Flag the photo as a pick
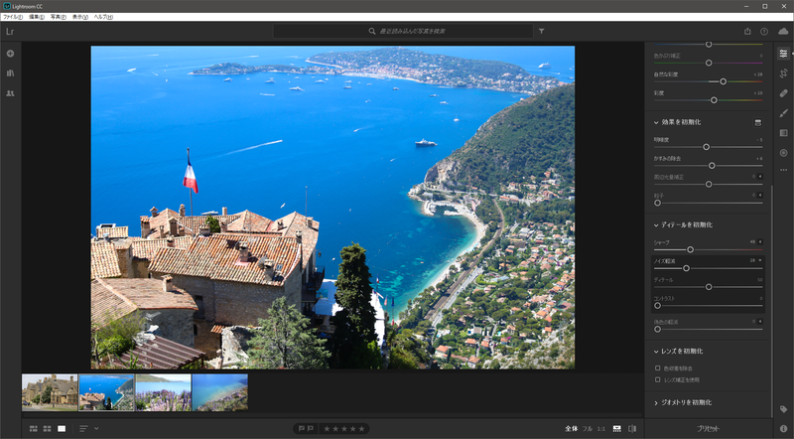This screenshot has height=439, width=794. pos(302,429)
